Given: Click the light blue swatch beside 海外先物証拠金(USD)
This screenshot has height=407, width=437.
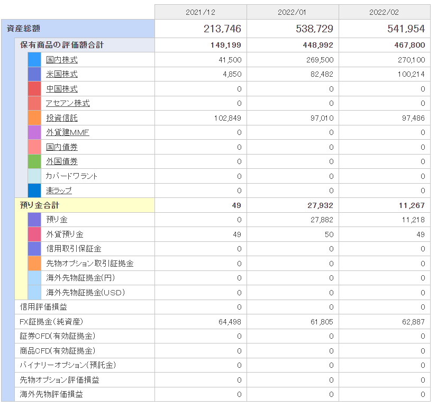Looking at the screenshot, I should coord(34,293).
